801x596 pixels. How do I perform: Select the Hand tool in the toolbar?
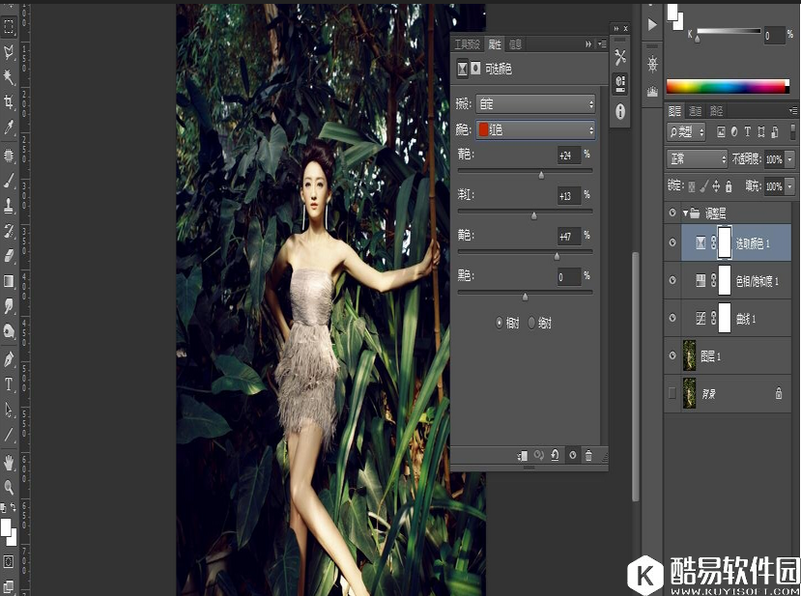[x=11, y=462]
